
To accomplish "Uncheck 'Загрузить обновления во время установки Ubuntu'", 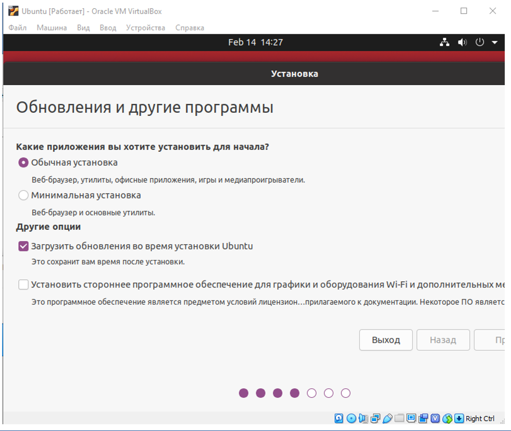I will coord(23,246).
